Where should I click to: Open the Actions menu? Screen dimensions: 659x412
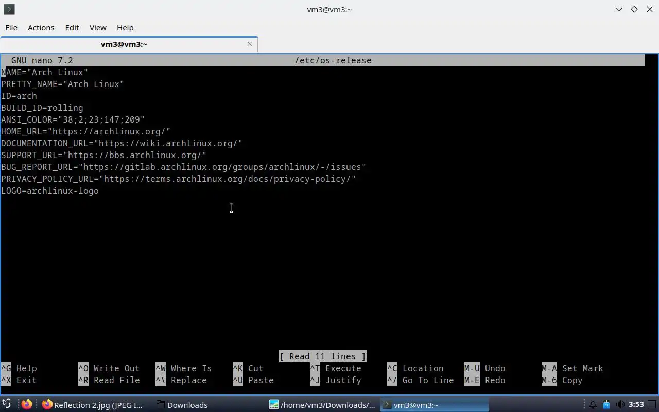pyautogui.click(x=41, y=28)
